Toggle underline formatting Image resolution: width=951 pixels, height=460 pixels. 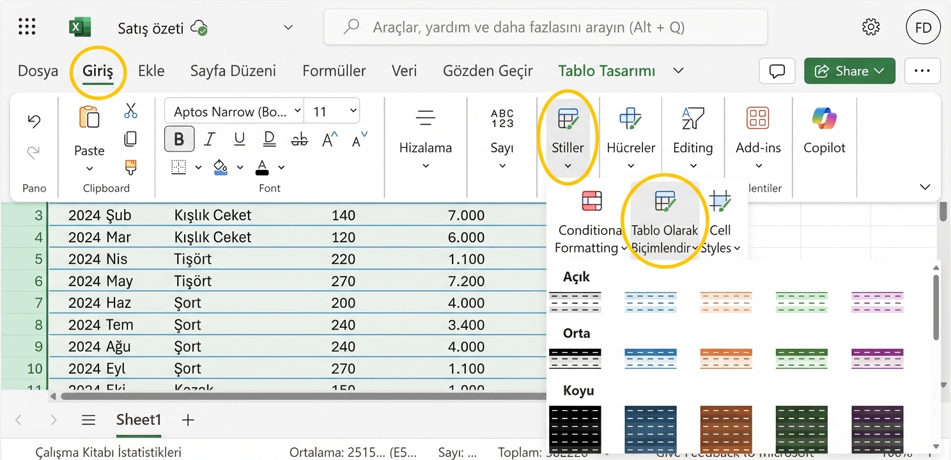(239, 139)
